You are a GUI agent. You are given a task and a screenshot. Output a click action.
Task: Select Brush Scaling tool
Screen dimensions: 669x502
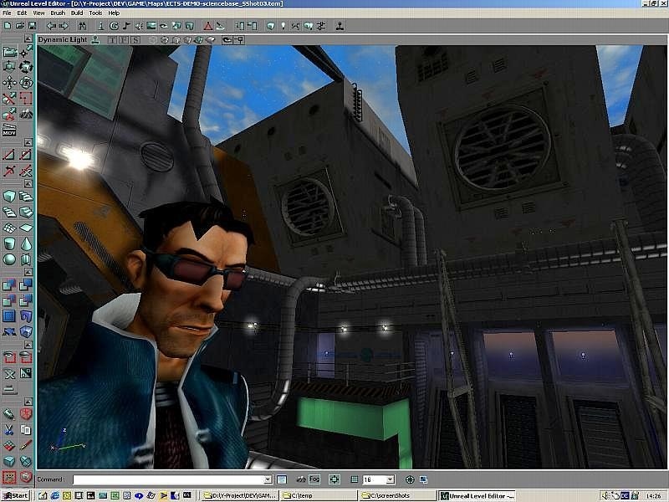(9, 67)
